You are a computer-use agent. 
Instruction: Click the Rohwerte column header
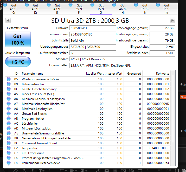[156, 74]
